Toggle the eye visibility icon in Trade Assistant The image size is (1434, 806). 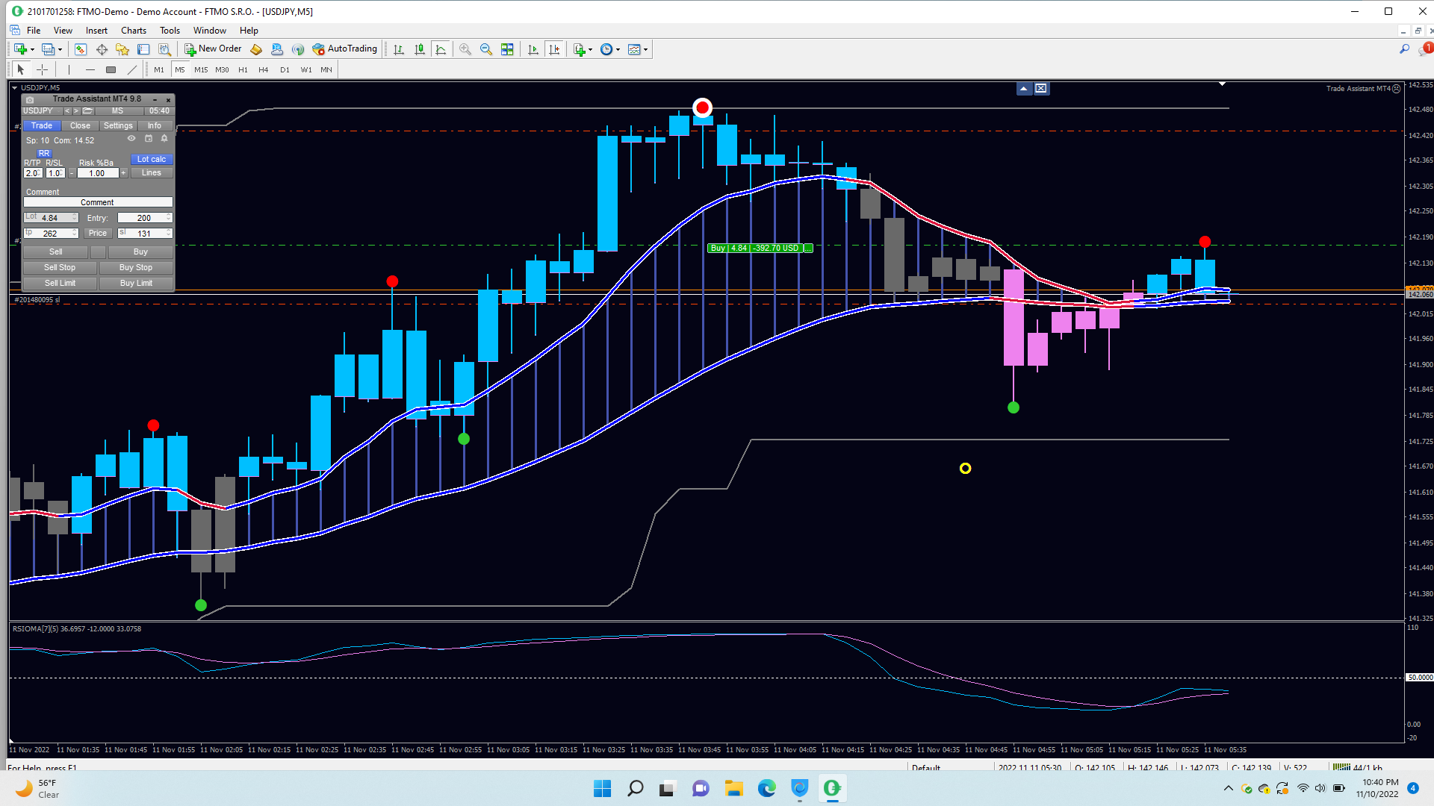[131, 139]
